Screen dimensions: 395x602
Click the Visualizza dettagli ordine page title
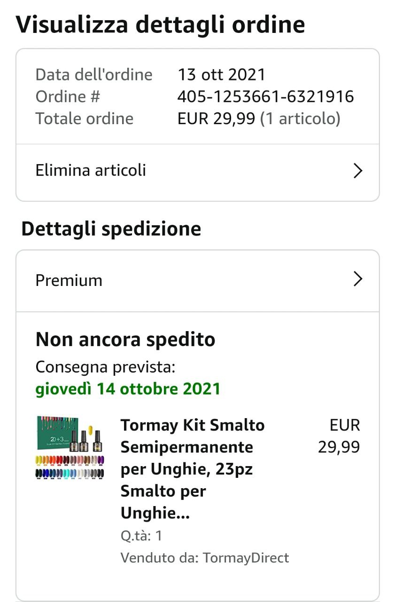[160, 24]
